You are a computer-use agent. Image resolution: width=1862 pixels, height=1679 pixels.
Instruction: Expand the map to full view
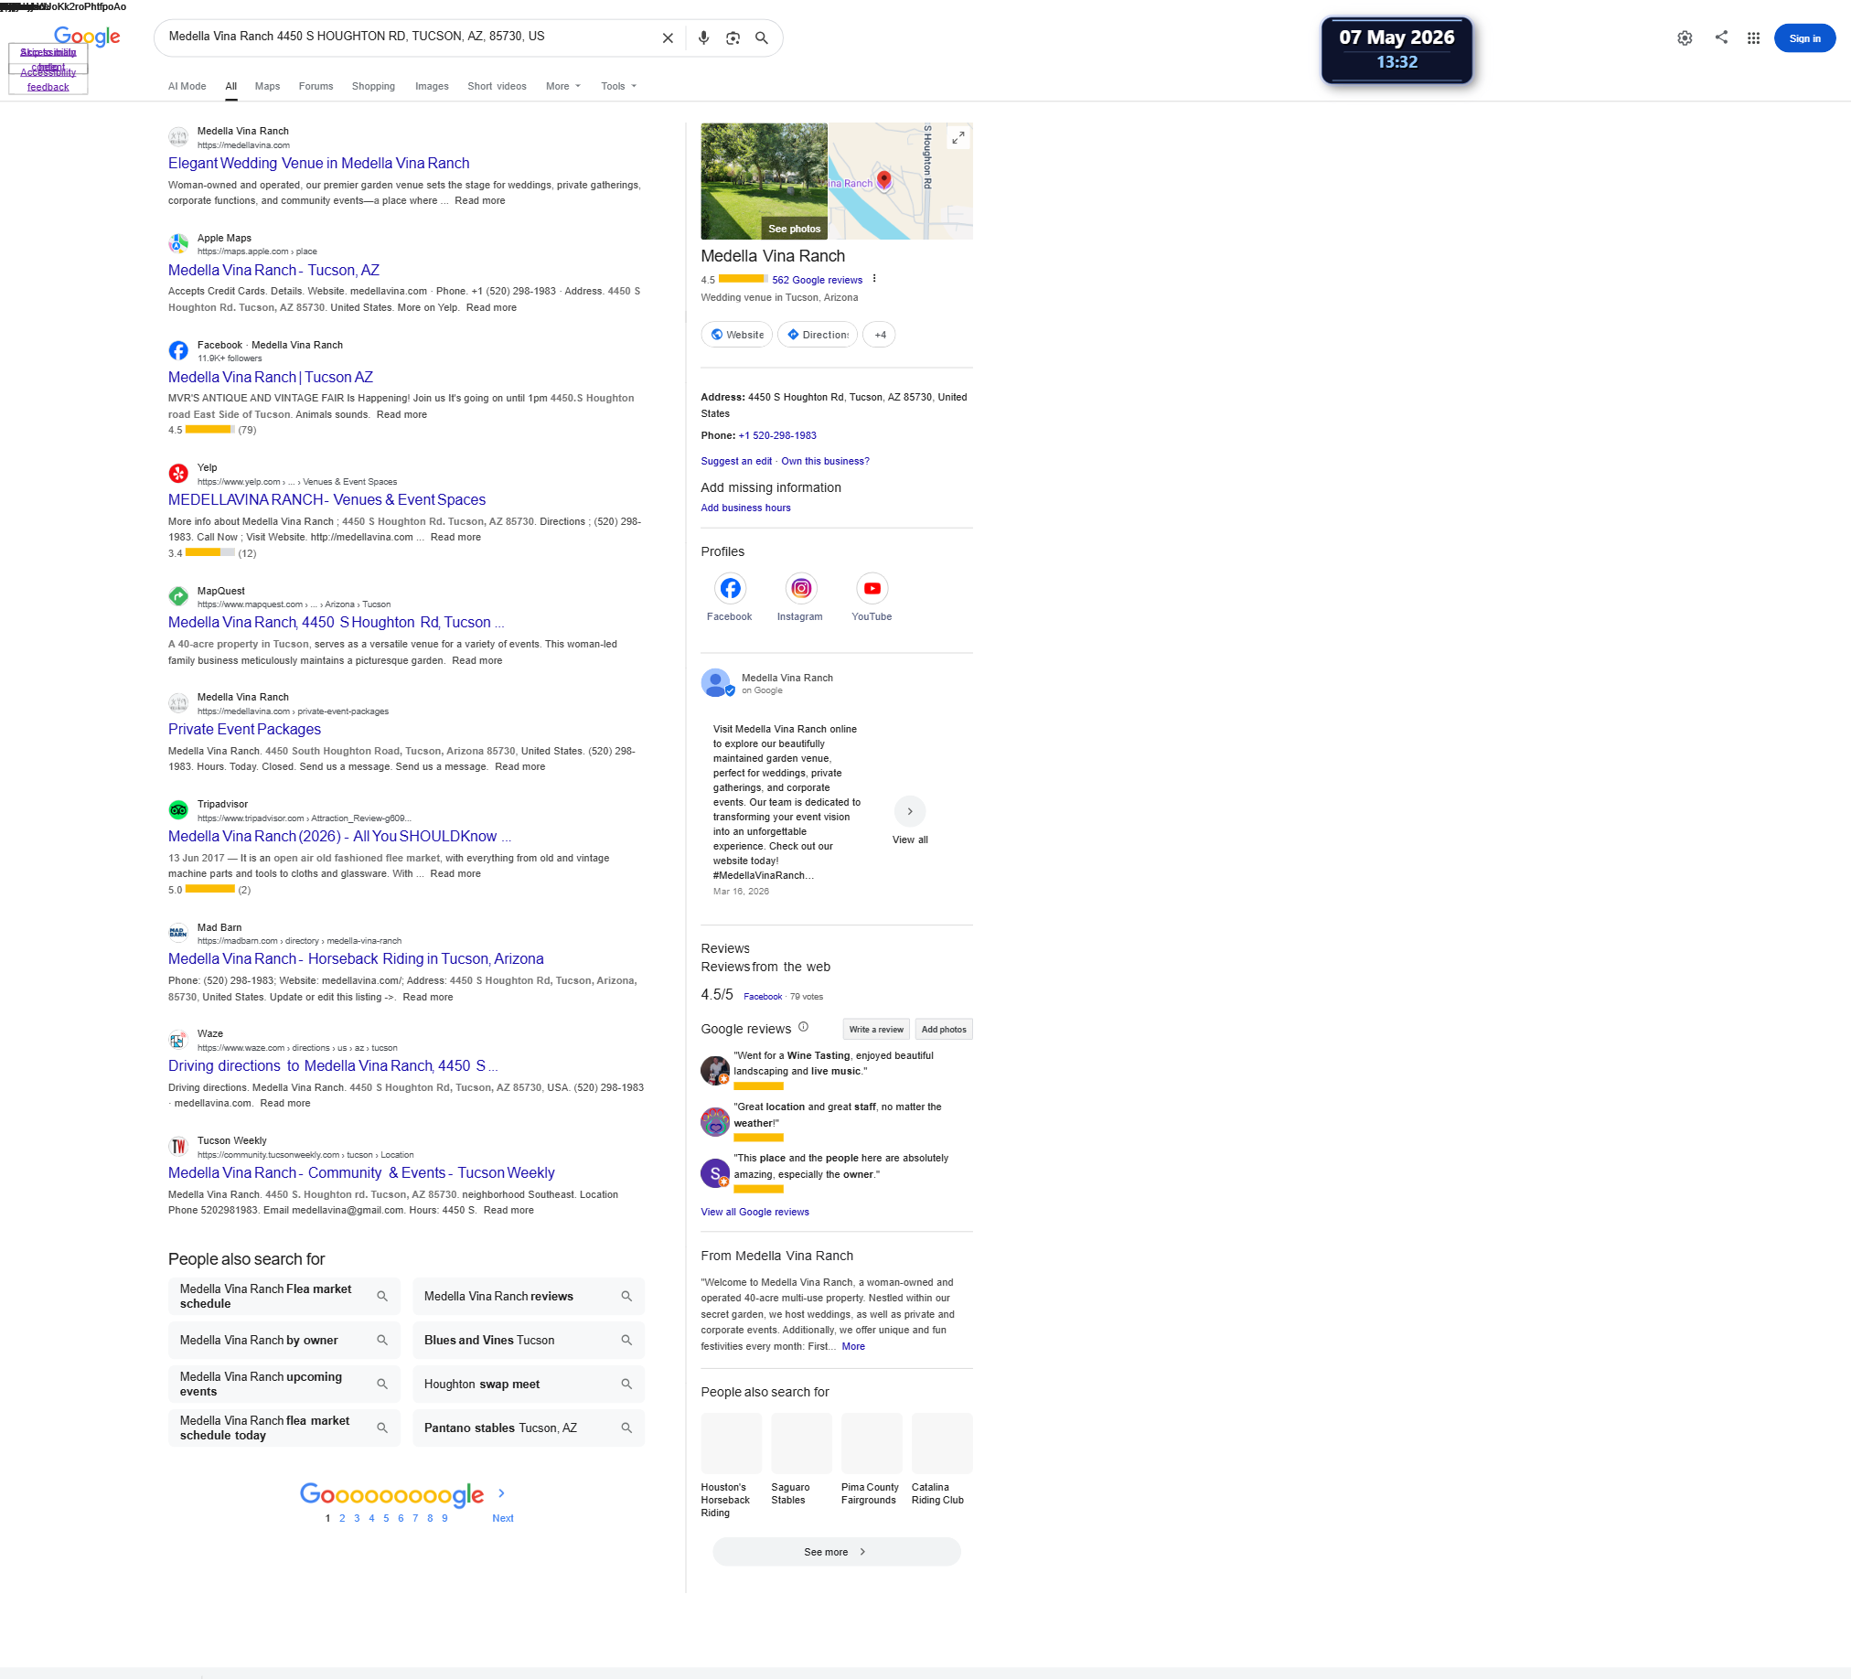958,137
